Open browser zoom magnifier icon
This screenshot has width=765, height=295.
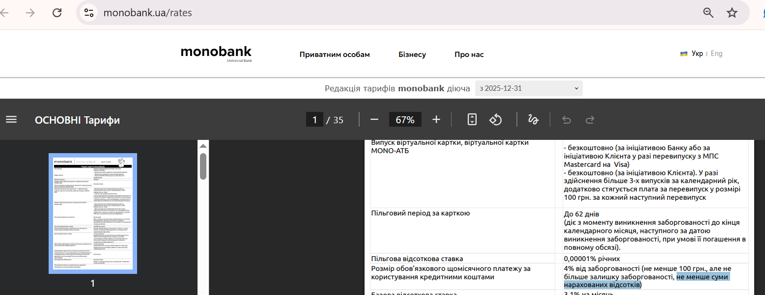(x=708, y=13)
